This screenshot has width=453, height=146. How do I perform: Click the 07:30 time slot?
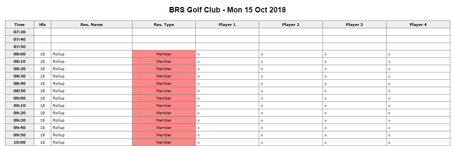(x=20, y=32)
